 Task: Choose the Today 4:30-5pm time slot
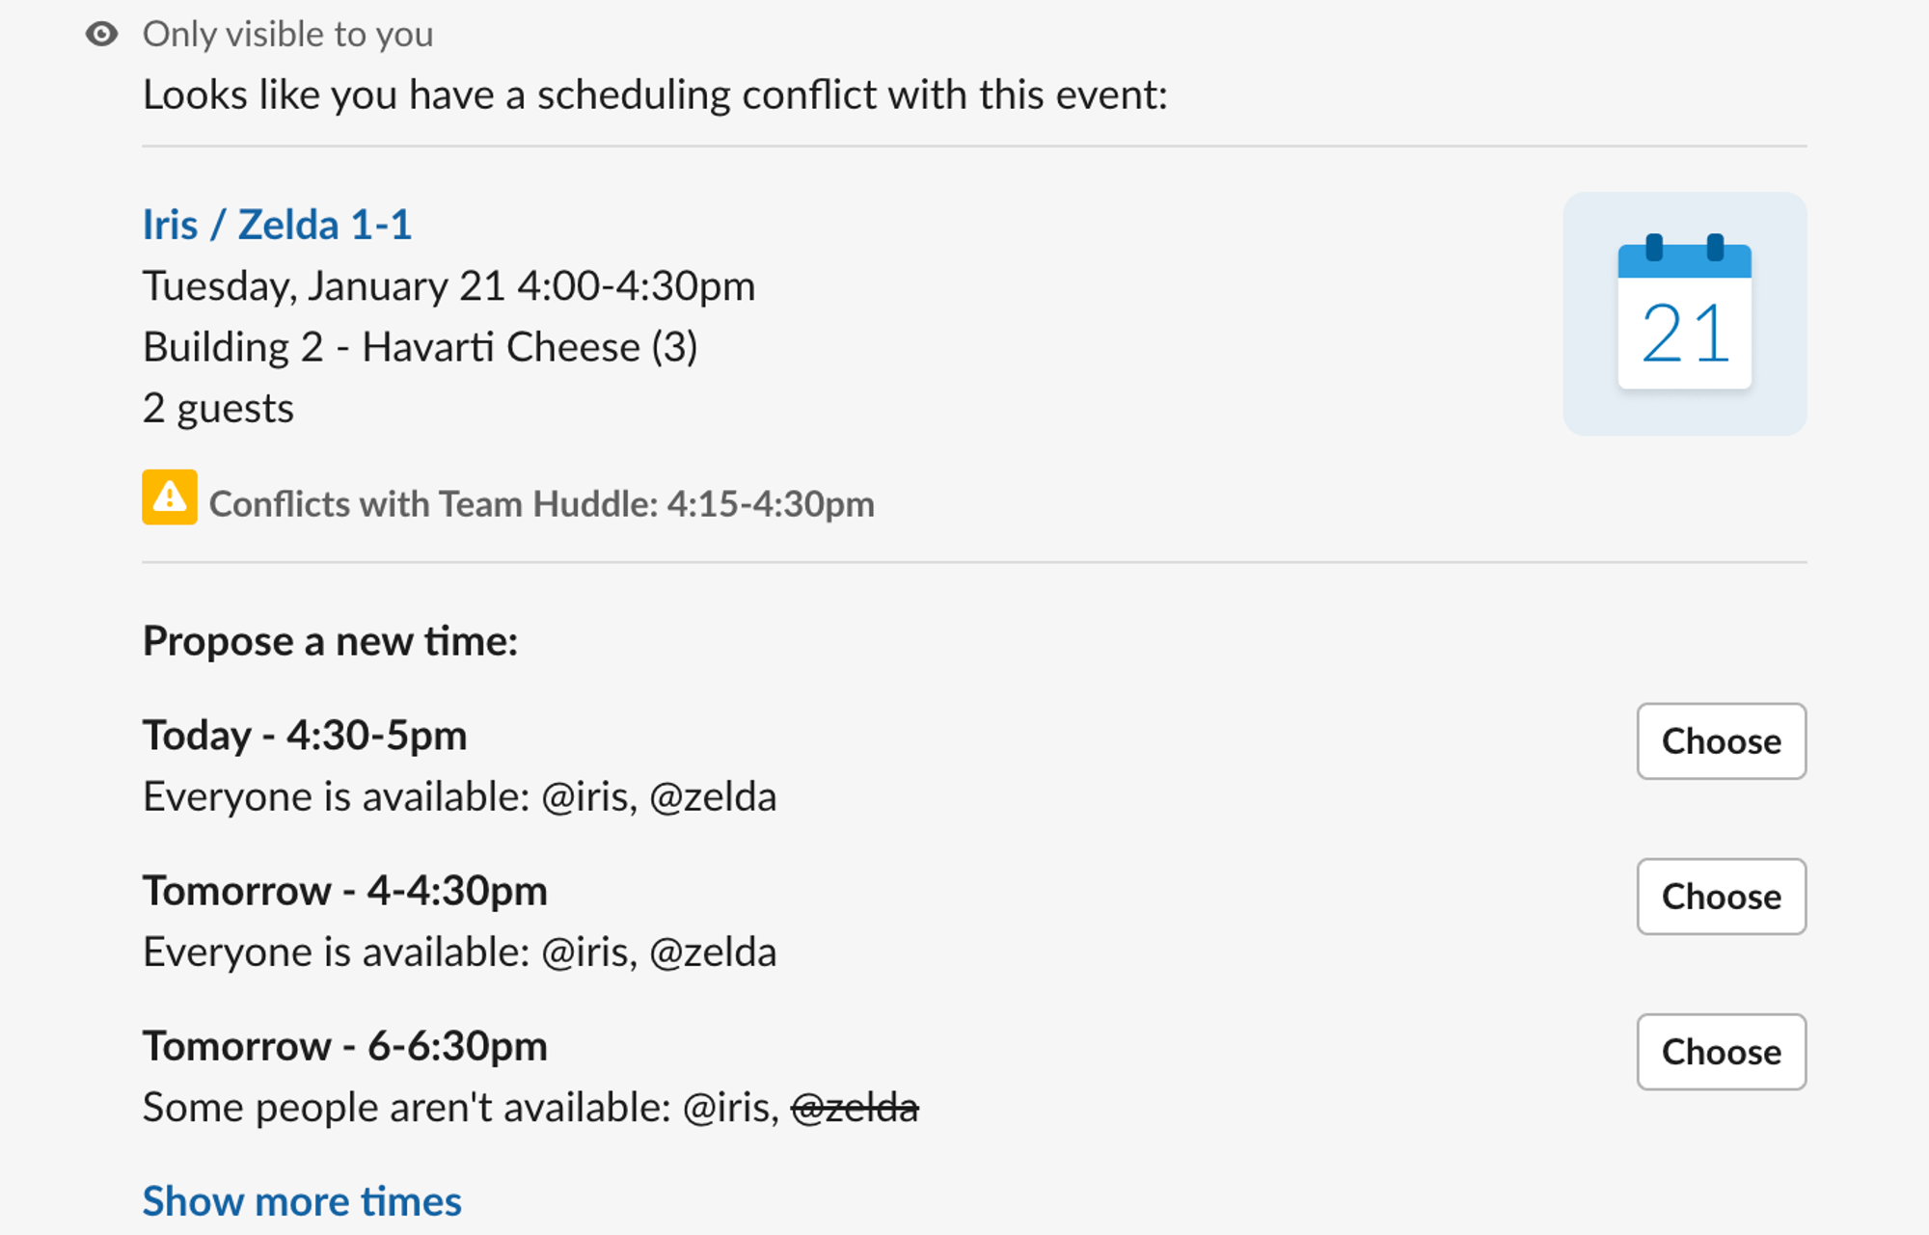point(1721,741)
